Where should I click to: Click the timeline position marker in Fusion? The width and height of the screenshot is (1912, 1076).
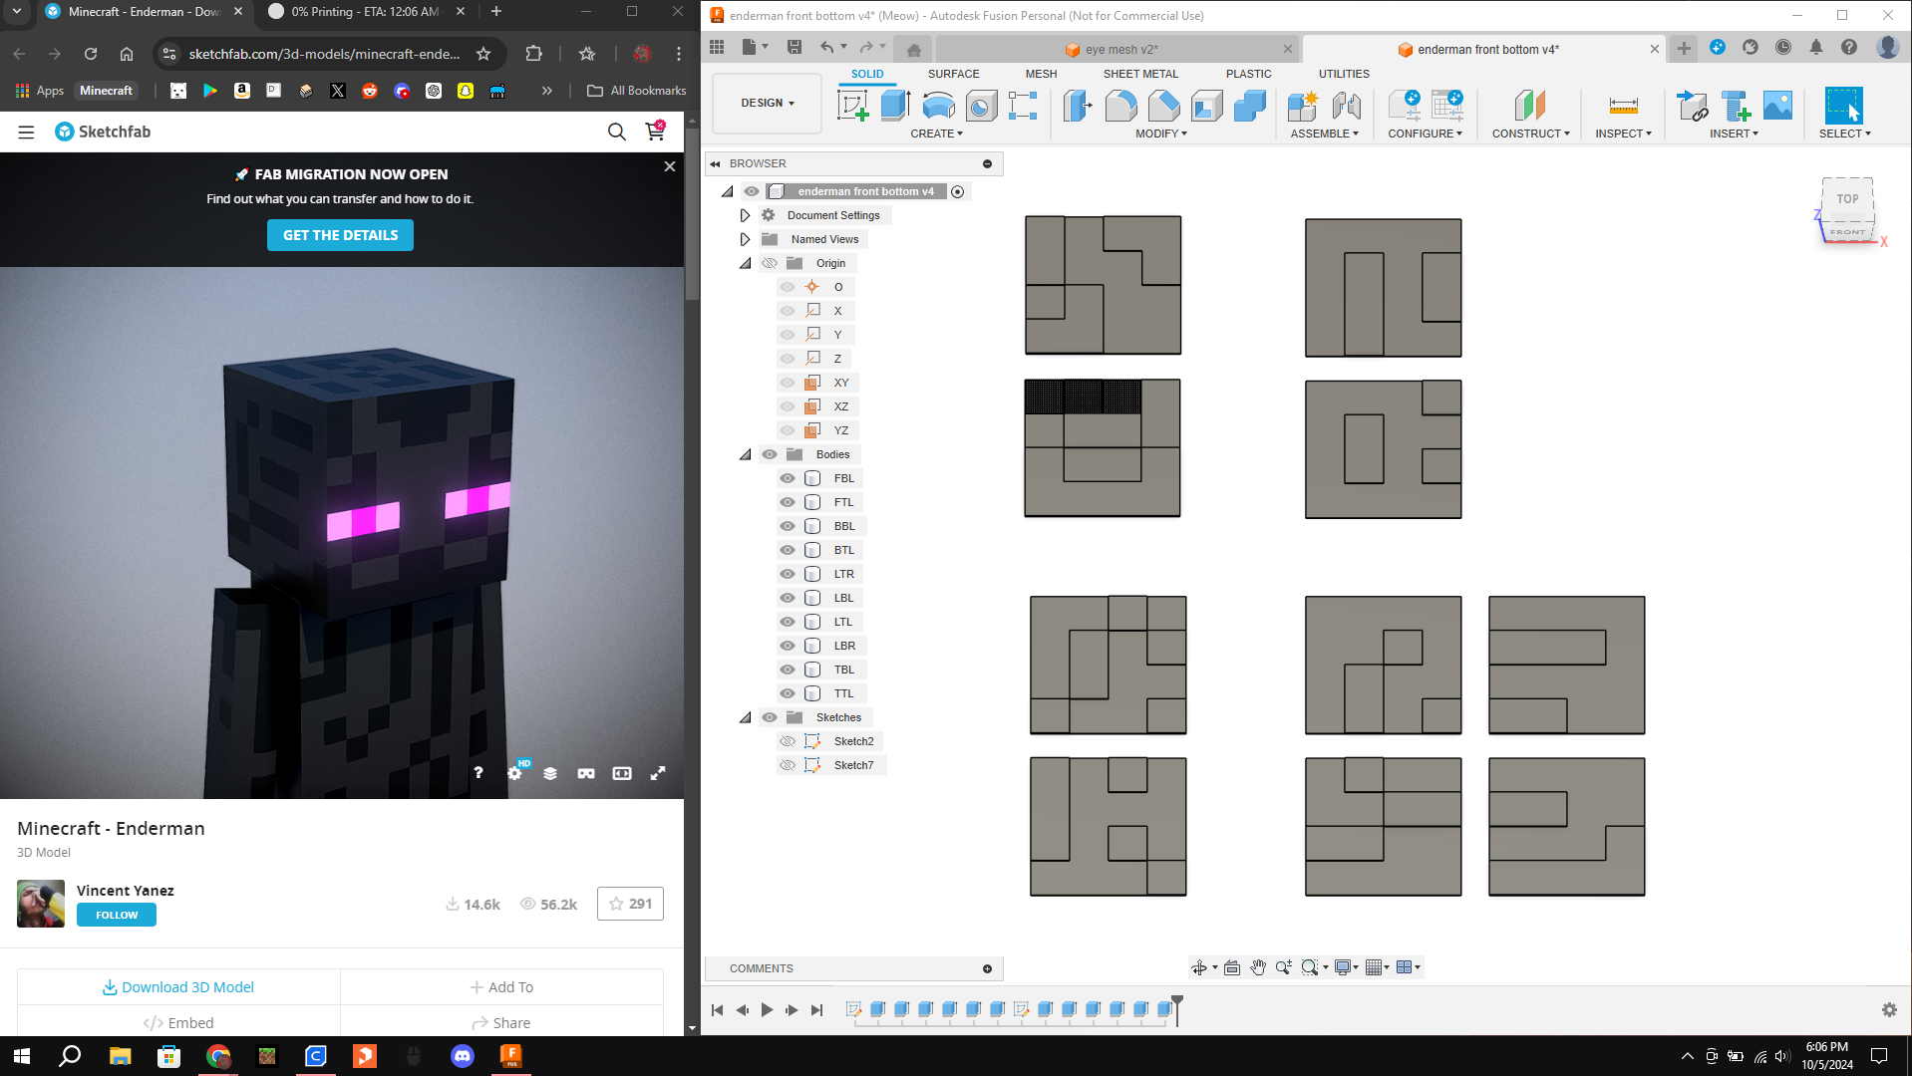[x=1177, y=1008]
